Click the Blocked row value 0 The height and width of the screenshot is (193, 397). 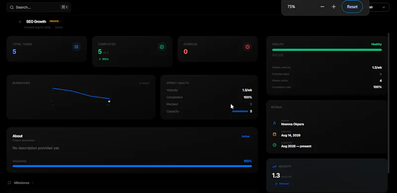[251, 104]
